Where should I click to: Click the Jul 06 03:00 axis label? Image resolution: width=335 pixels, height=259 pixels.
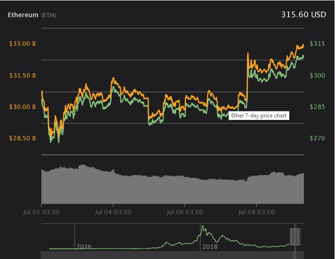(184, 212)
